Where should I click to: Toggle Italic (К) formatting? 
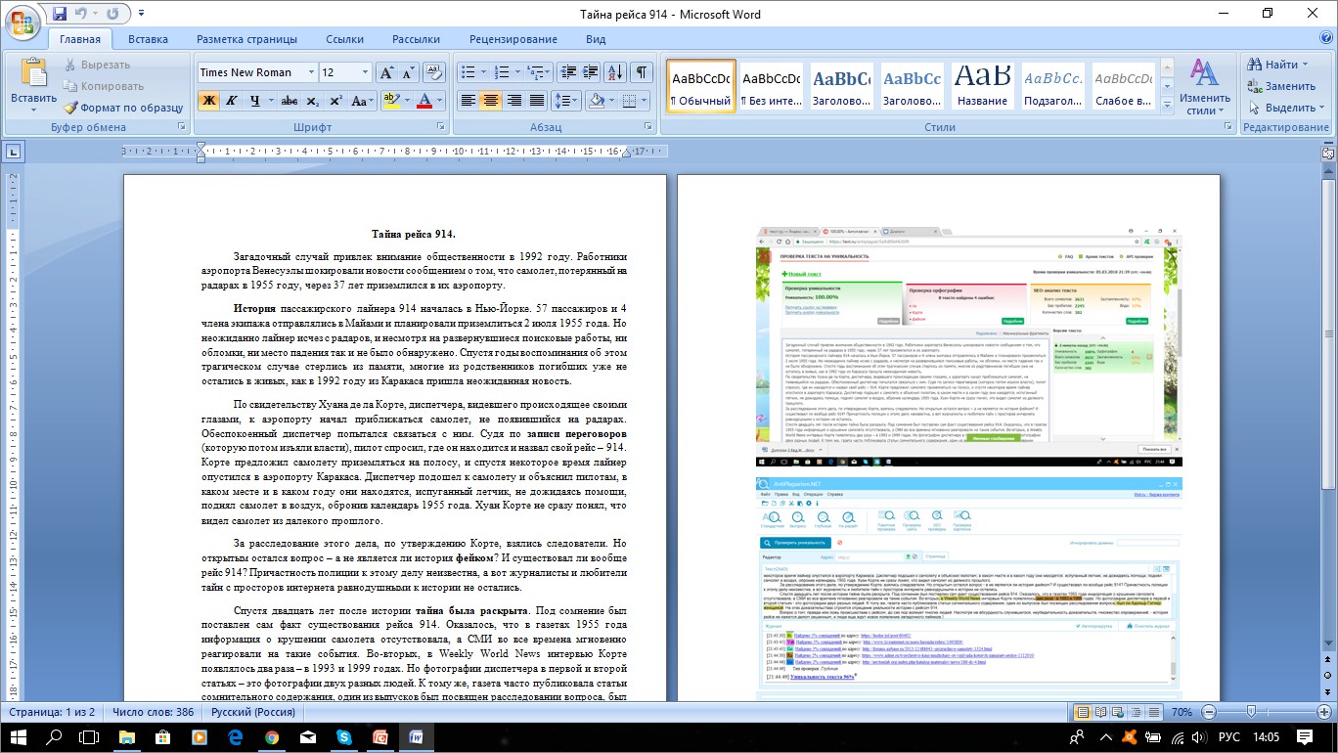pyautogui.click(x=232, y=101)
